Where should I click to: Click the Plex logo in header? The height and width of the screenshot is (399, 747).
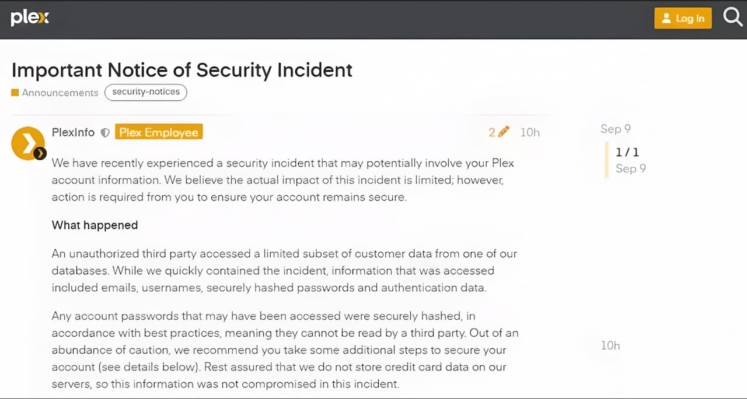click(30, 18)
